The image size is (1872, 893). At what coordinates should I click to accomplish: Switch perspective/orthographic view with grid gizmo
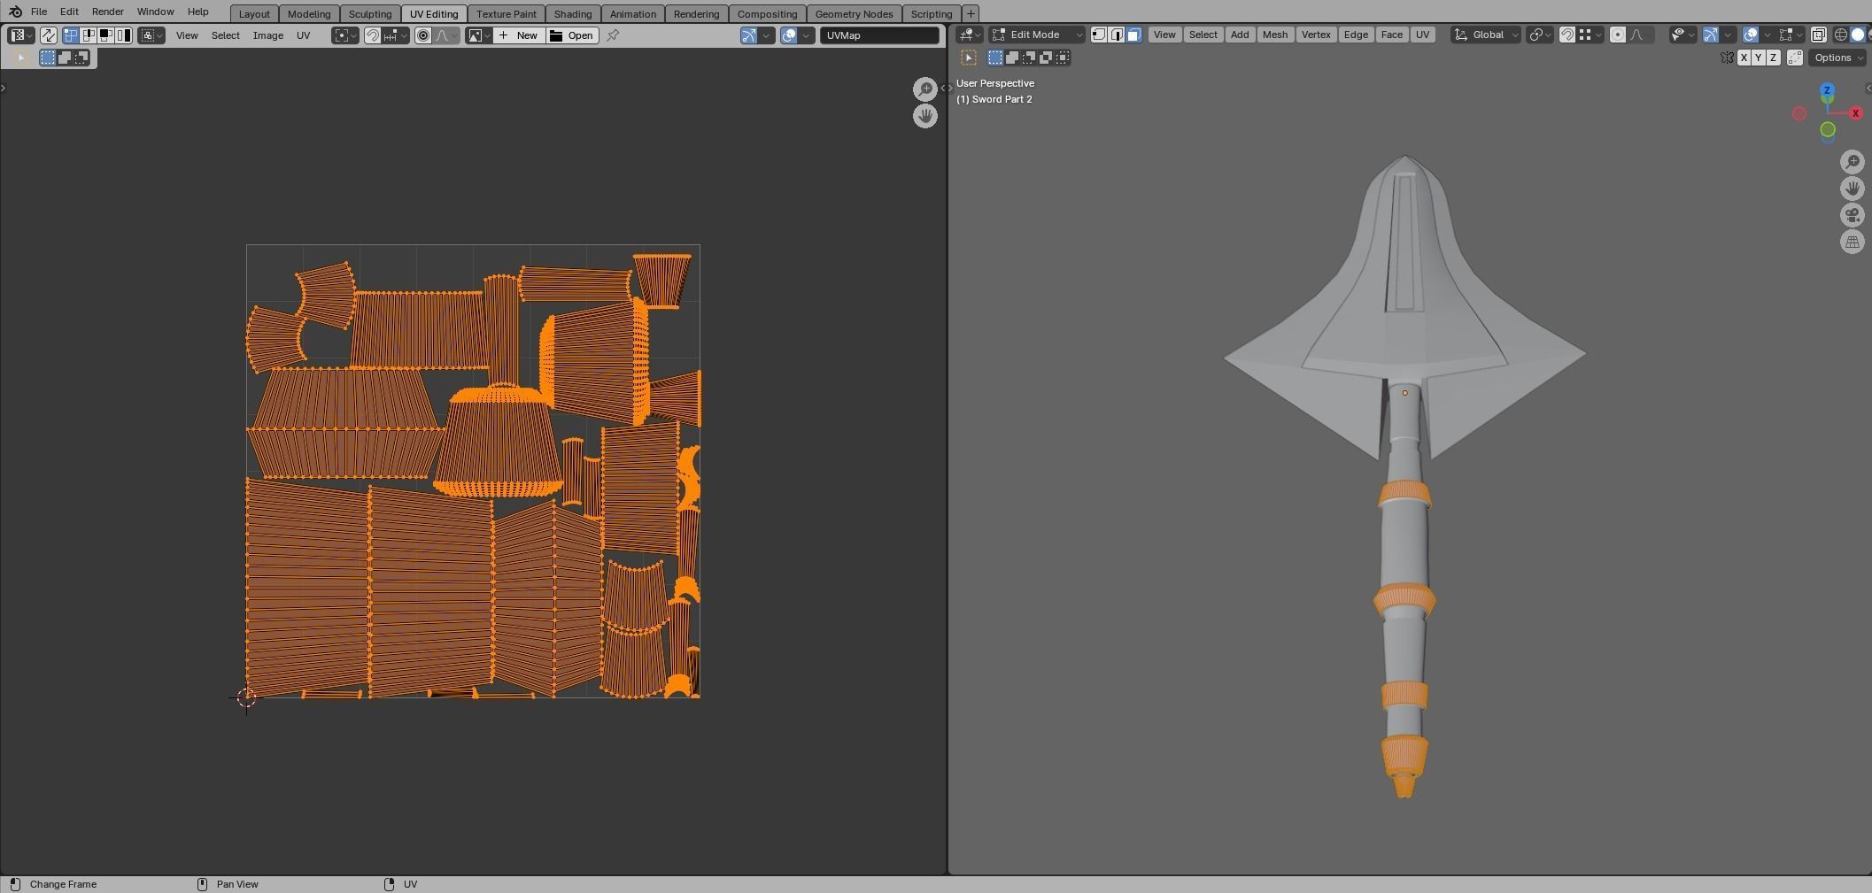(1853, 242)
